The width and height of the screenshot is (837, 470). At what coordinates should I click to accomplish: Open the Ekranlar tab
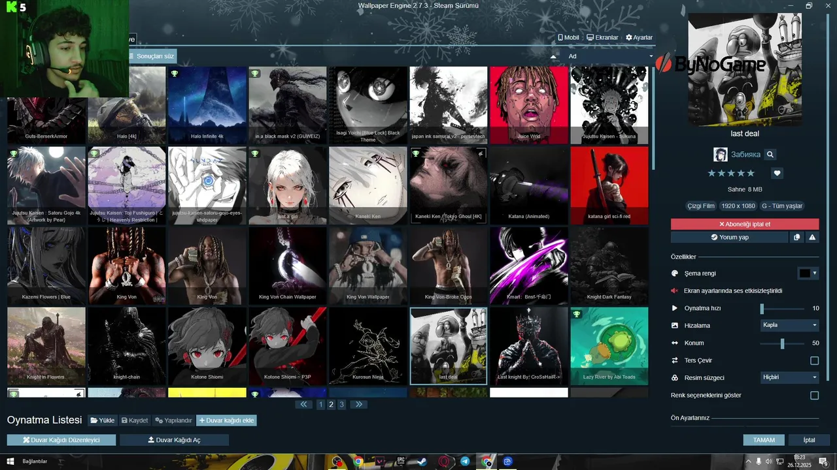click(x=602, y=37)
